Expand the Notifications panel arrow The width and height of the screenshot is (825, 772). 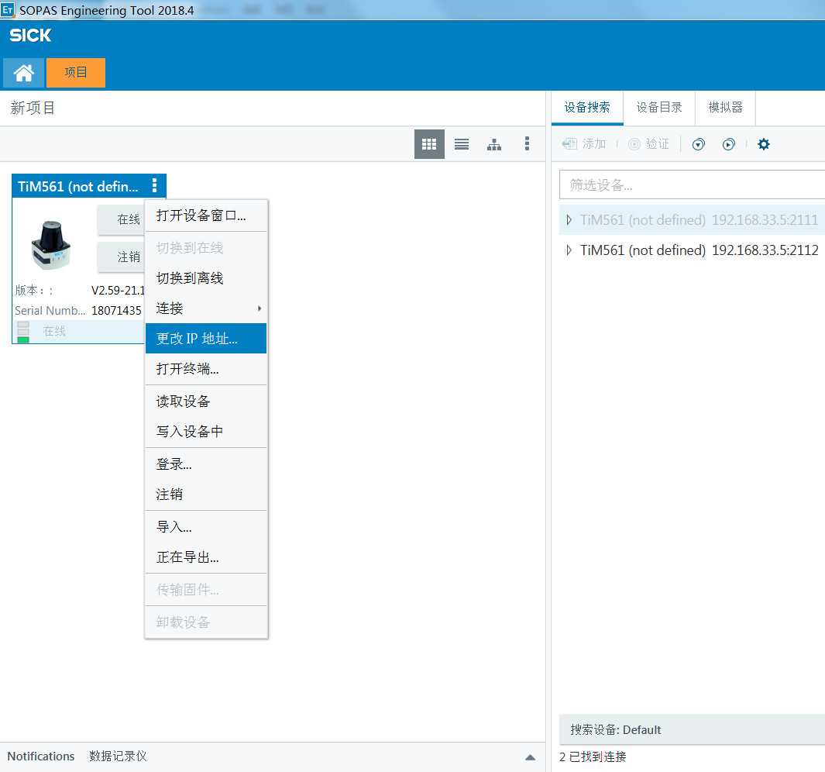point(531,757)
